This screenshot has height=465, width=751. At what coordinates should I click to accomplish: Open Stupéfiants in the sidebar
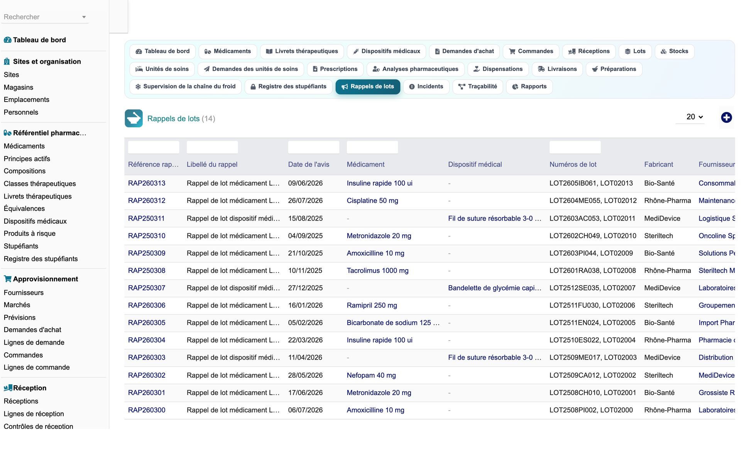[x=21, y=246]
